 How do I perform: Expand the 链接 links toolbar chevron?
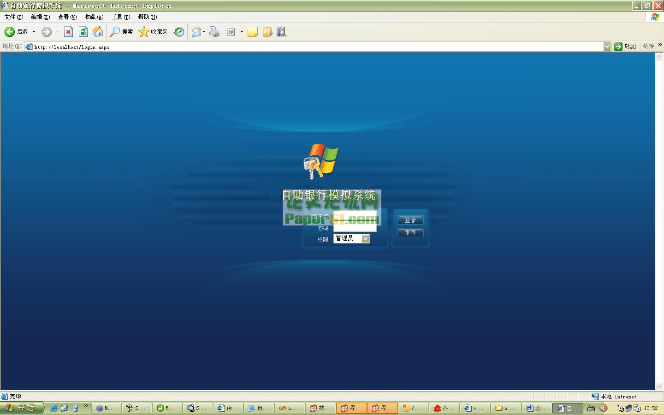click(x=660, y=45)
